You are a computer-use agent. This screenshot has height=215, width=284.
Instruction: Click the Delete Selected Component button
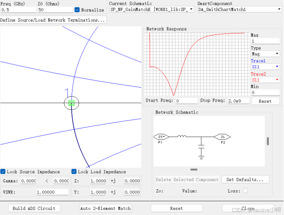pos(187,179)
